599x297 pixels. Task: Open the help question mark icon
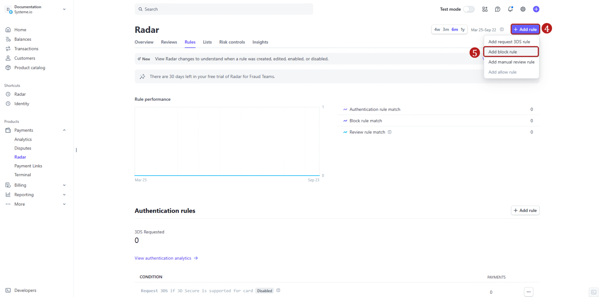(x=497, y=9)
